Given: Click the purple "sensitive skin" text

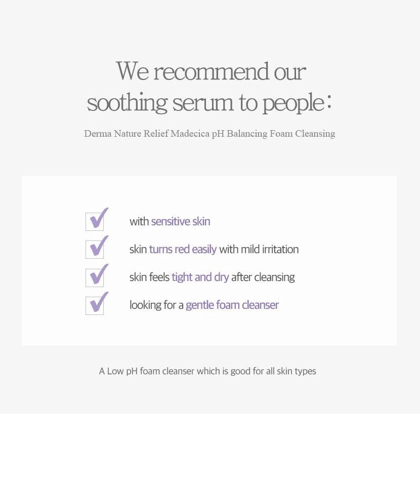Looking at the screenshot, I should [x=181, y=221].
